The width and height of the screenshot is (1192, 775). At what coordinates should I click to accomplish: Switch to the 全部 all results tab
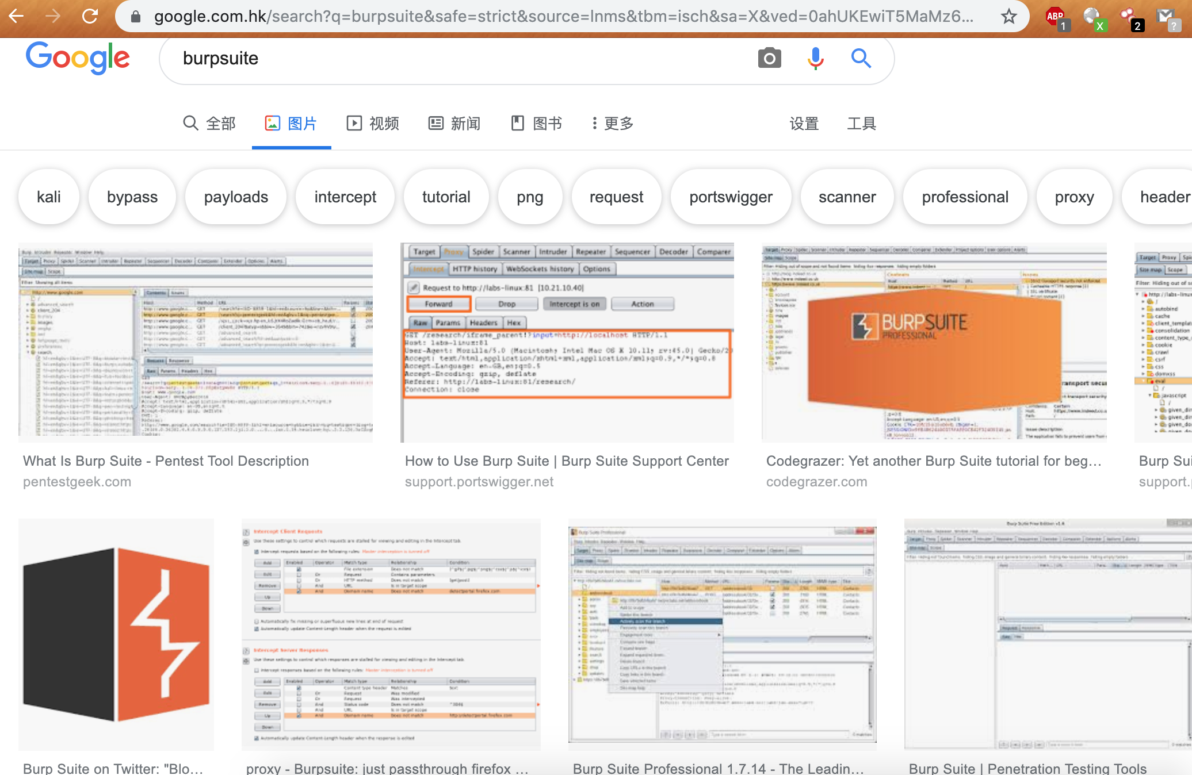tap(209, 123)
